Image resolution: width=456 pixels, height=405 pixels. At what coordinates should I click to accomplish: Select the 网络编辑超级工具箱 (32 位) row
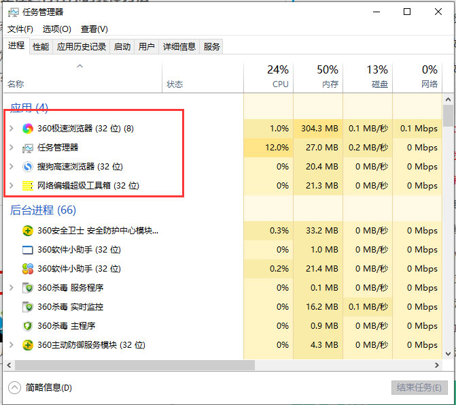click(223, 186)
